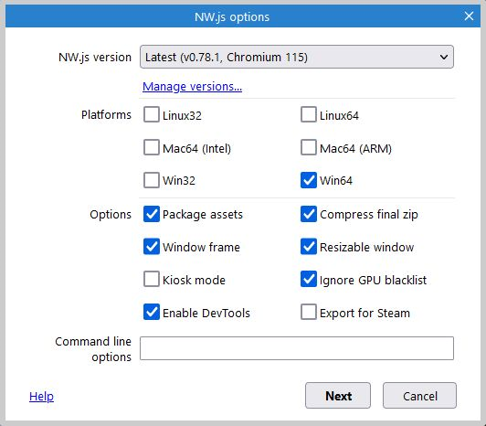Image resolution: width=486 pixels, height=426 pixels.
Task: Enable the Linux64 platform checkbox
Action: click(x=309, y=114)
